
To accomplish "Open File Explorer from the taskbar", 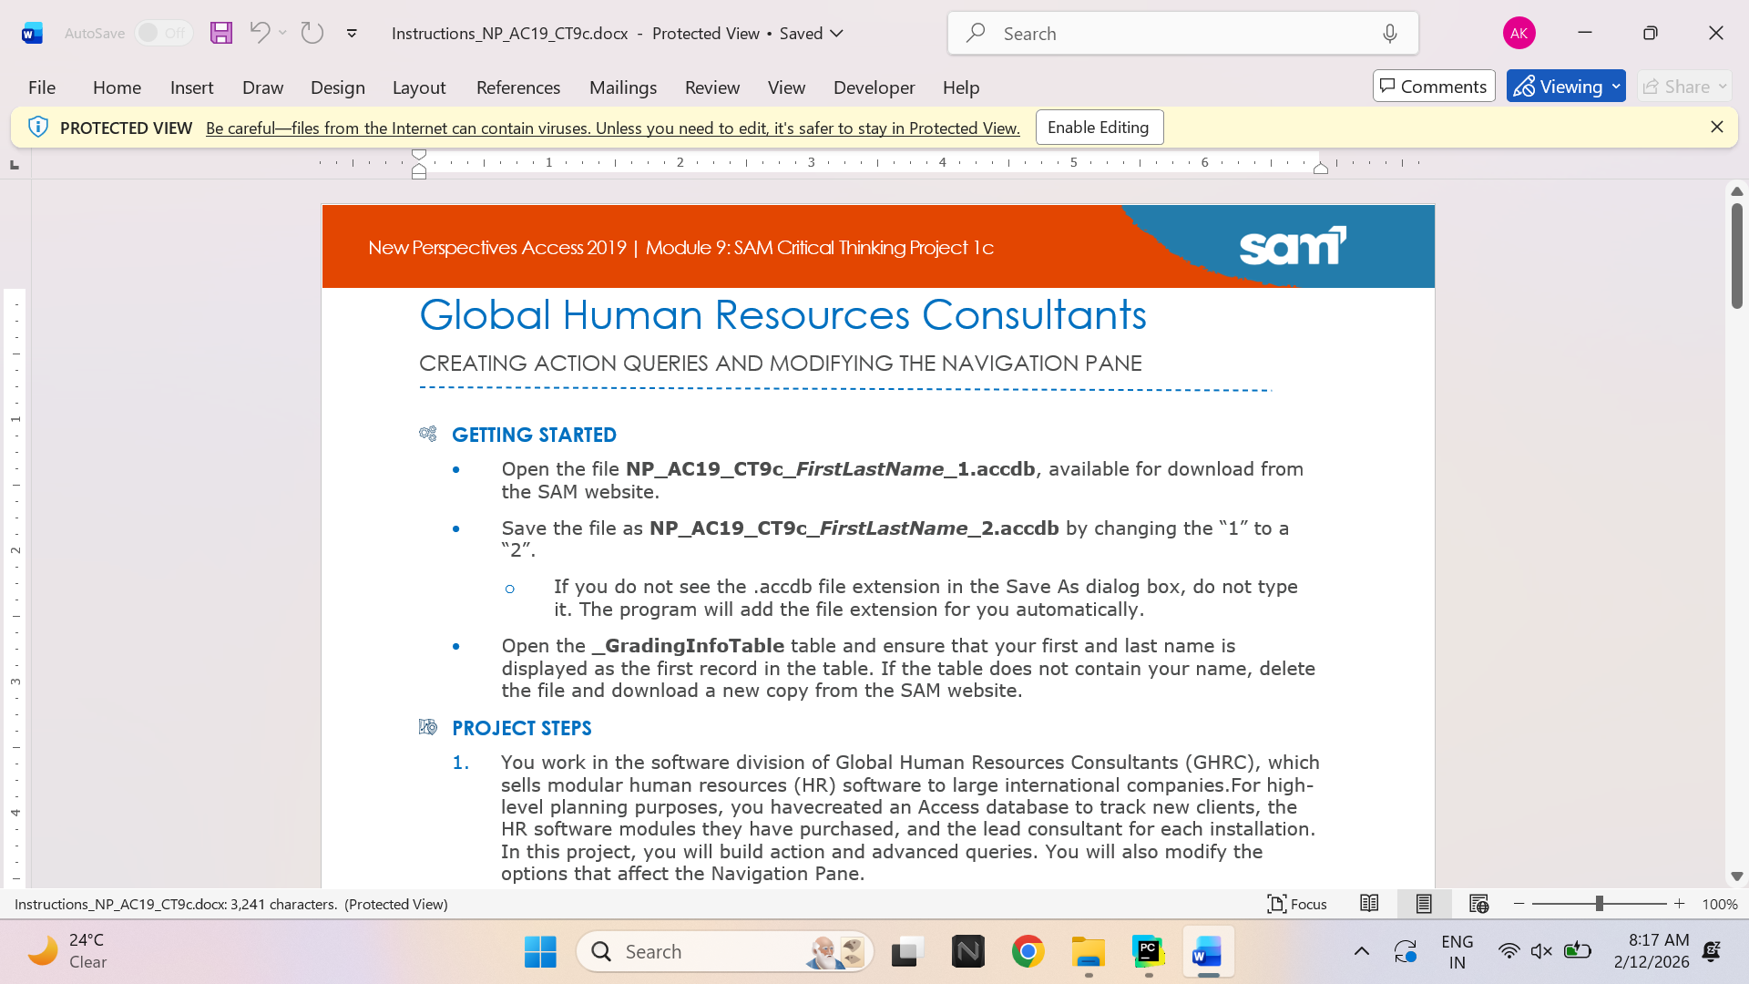I will (1089, 952).
